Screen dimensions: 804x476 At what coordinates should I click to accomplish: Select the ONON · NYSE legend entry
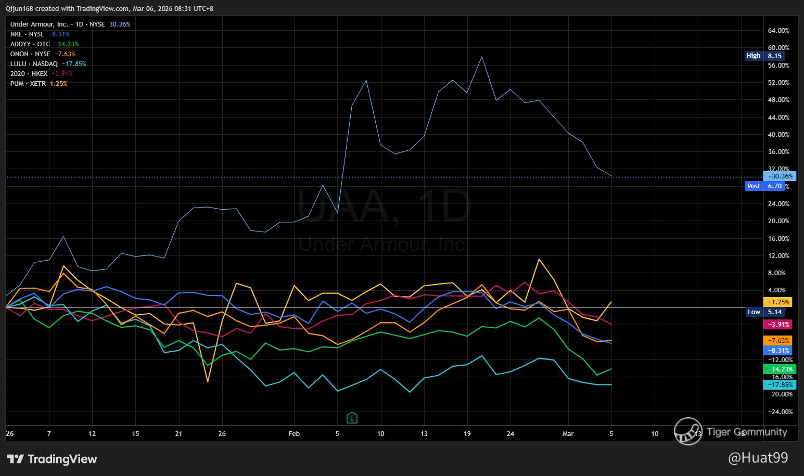pyautogui.click(x=30, y=54)
